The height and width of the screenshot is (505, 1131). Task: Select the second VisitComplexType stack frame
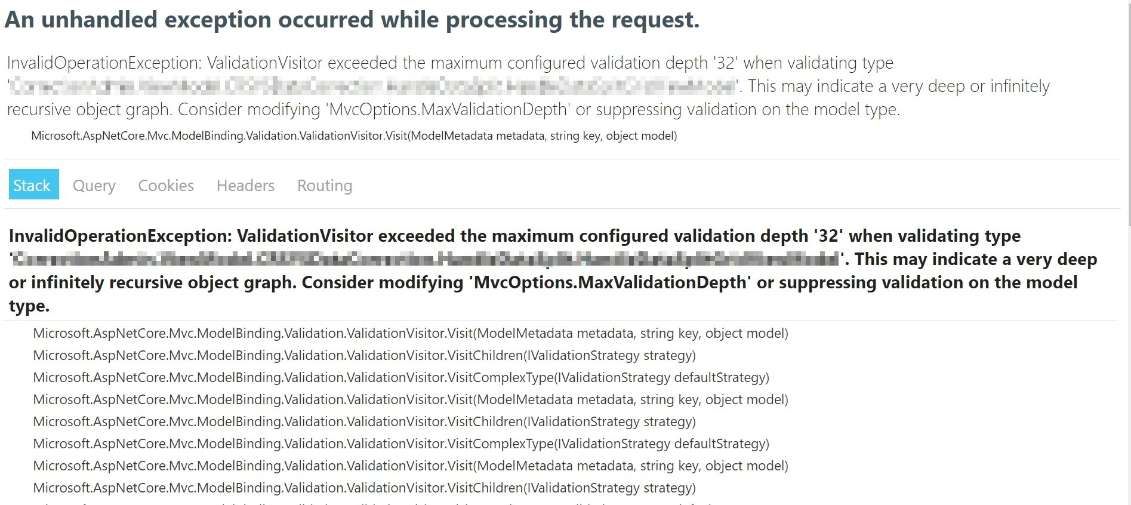tap(401, 444)
